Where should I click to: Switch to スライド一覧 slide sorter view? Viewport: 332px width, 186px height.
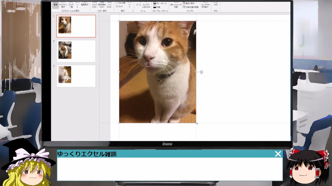71,5
